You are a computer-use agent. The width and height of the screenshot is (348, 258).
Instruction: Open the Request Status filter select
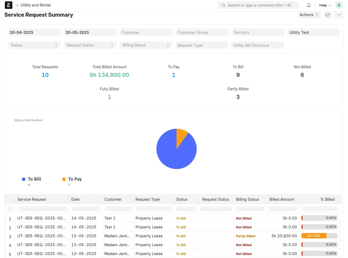[90, 45]
